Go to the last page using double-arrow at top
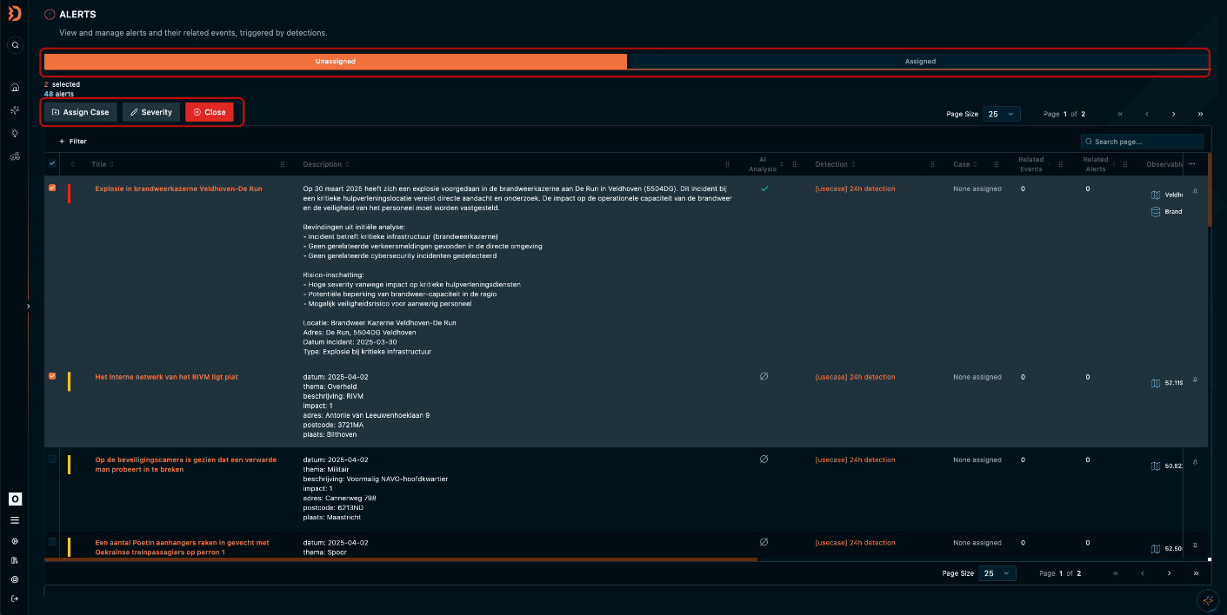The height and width of the screenshot is (615, 1227). [x=1200, y=114]
